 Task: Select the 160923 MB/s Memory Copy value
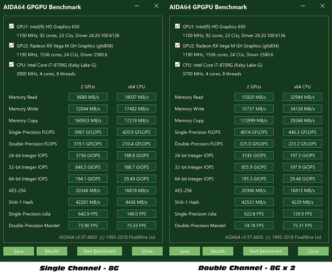tap(88, 120)
